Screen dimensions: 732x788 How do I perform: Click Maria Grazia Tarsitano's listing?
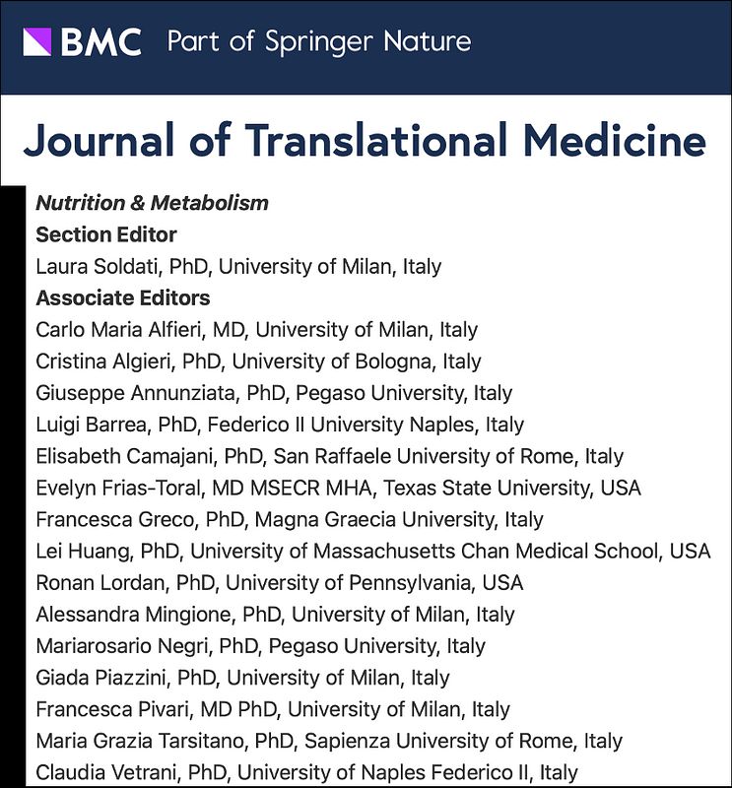(329, 741)
